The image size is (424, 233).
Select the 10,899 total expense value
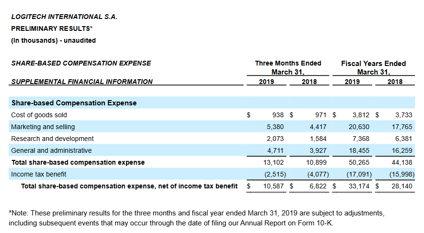(316, 162)
